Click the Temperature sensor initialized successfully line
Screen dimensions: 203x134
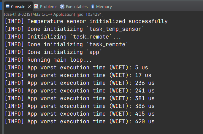[x=86, y=21]
